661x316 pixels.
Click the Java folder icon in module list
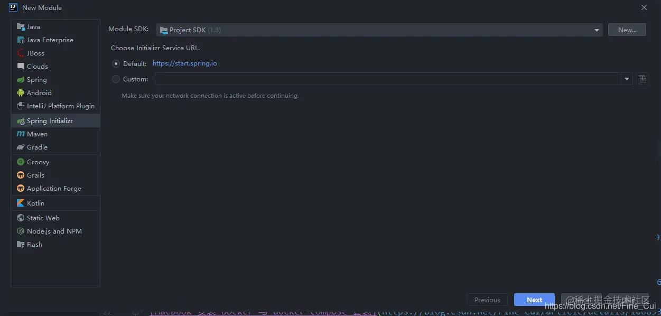(x=21, y=27)
